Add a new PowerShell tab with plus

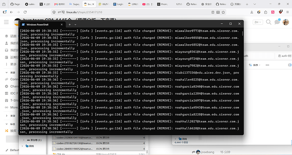click(69, 24)
